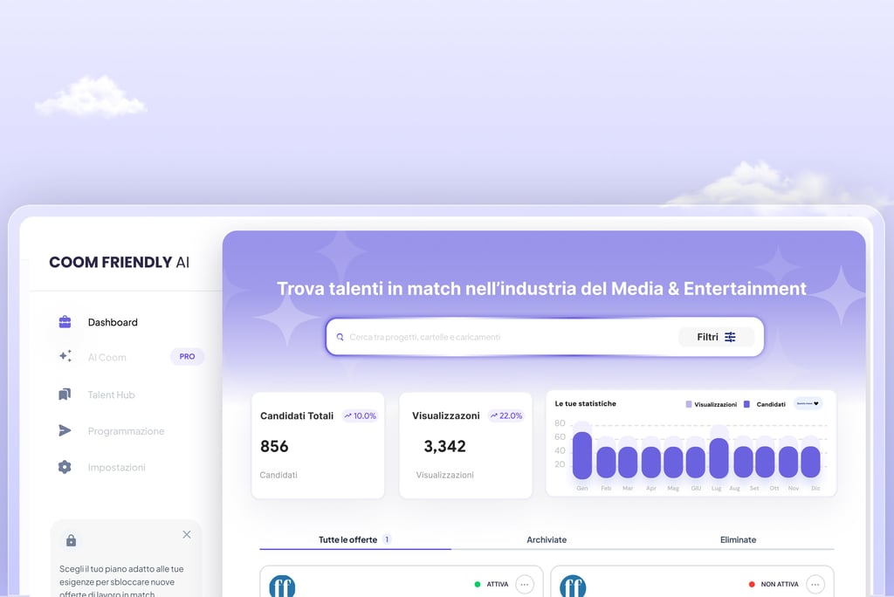Click the search magnifier icon
This screenshot has height=597, width=894.
point(340,337)
